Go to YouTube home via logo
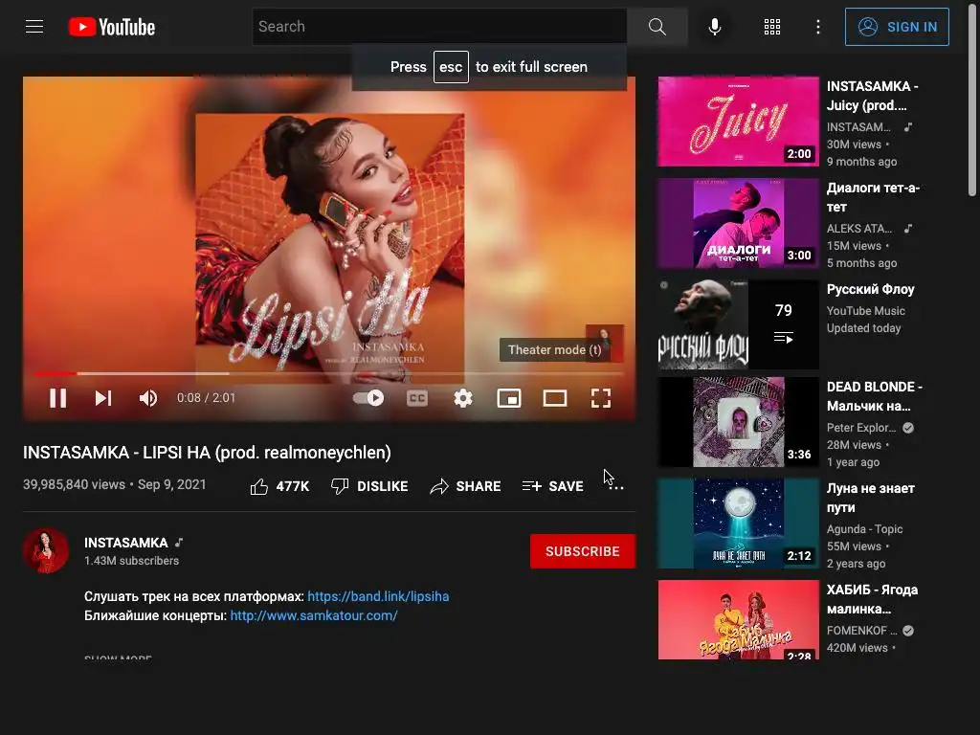The height and width of the screenshot is (735, 980). pyautogui.click(x=112, y=27)
